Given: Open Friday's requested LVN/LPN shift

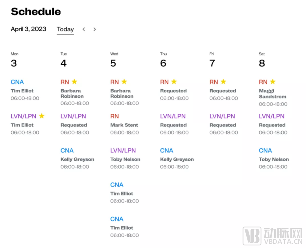Looking at the screenshot, I should click(x=223, y=125).
